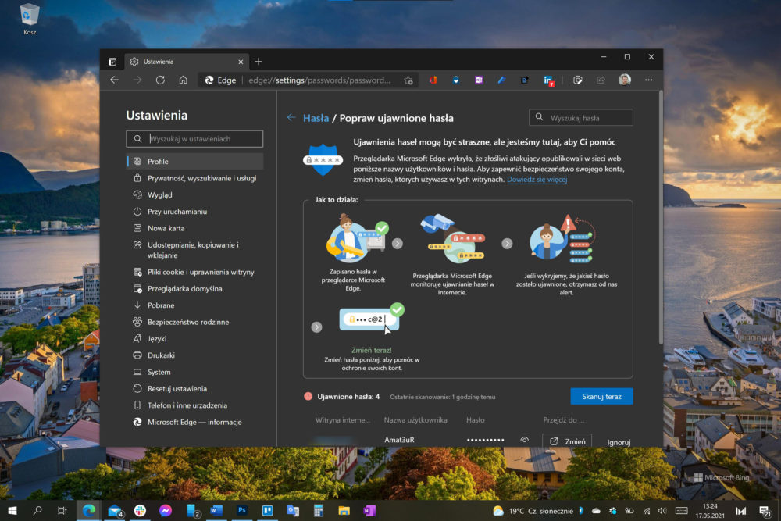The height and width of the screenshot is (521, 781).
Task: Sort by Nazwa użytkownika column header
Action: click(415, 420)
